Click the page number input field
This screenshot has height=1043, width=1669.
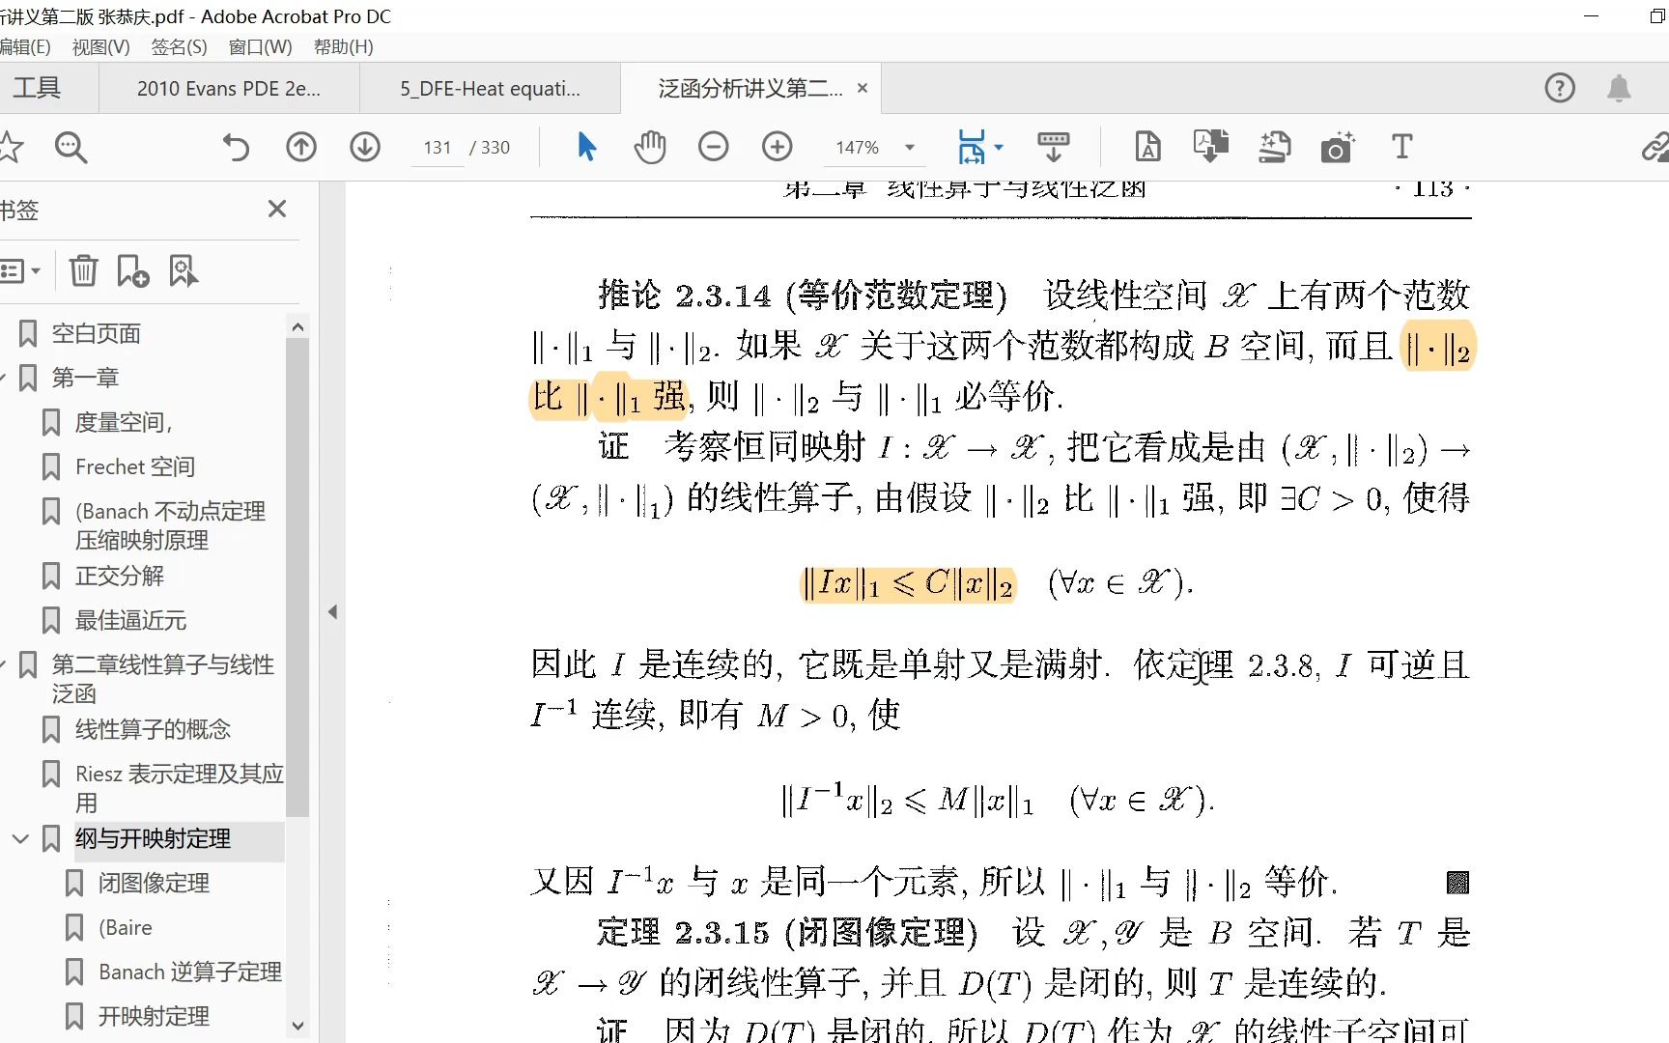(437, 148)
